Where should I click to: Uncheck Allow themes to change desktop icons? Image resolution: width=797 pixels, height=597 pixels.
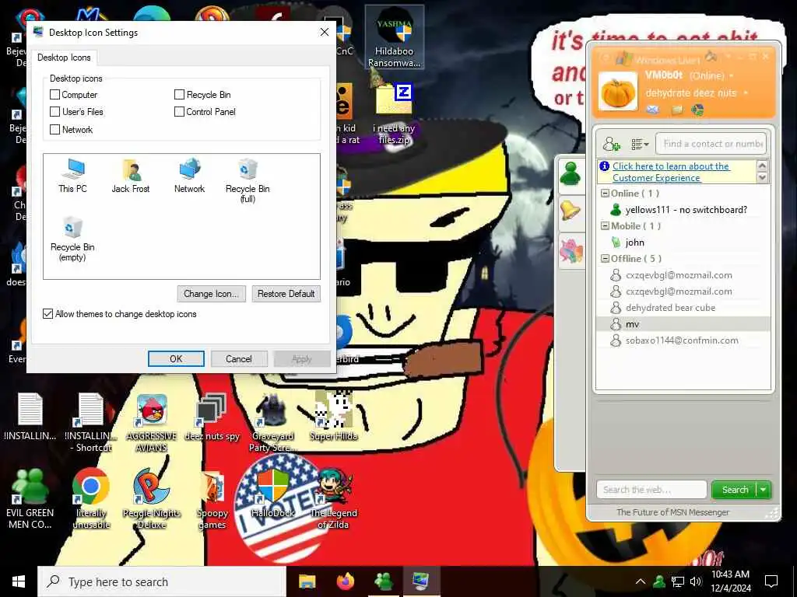(47, 314)
